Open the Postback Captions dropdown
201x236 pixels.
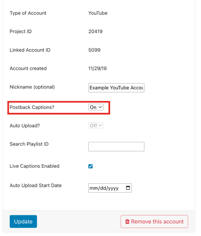(x=96, y=107)
